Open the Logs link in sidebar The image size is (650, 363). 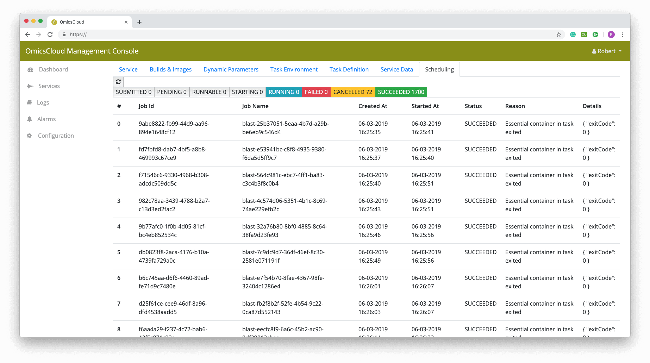click(43, 103)
